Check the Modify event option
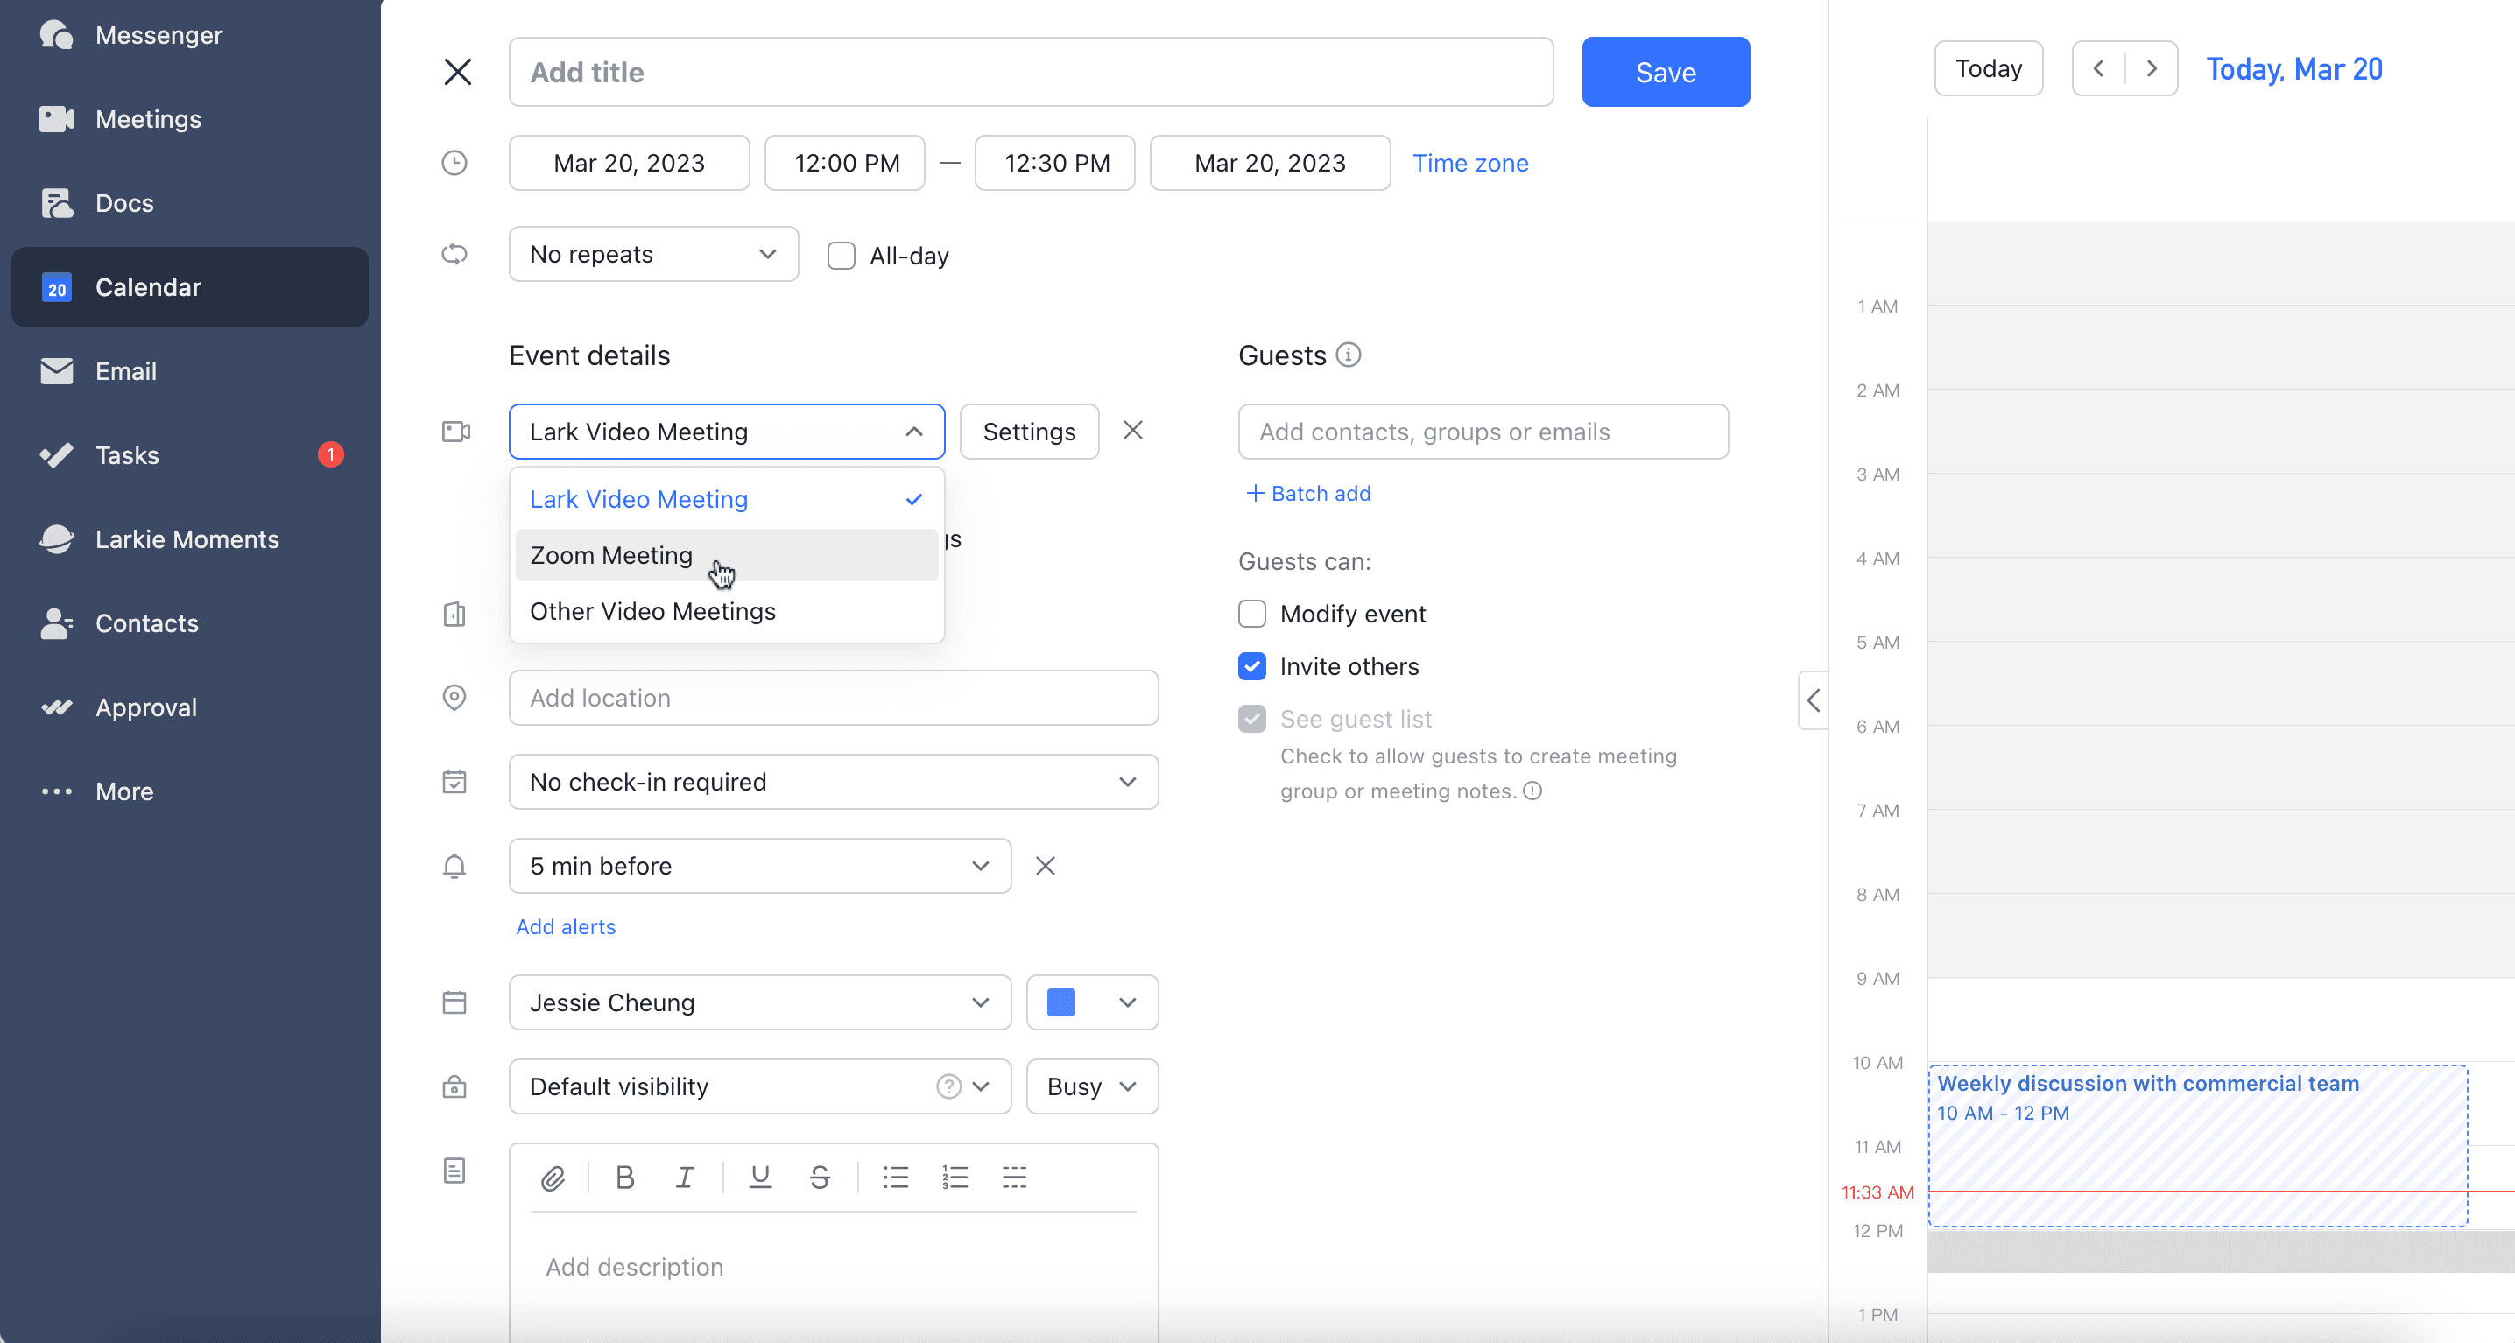The width and height of the screenshot is (2515, 1343). pyautogui.click(x=1251, y=614)
